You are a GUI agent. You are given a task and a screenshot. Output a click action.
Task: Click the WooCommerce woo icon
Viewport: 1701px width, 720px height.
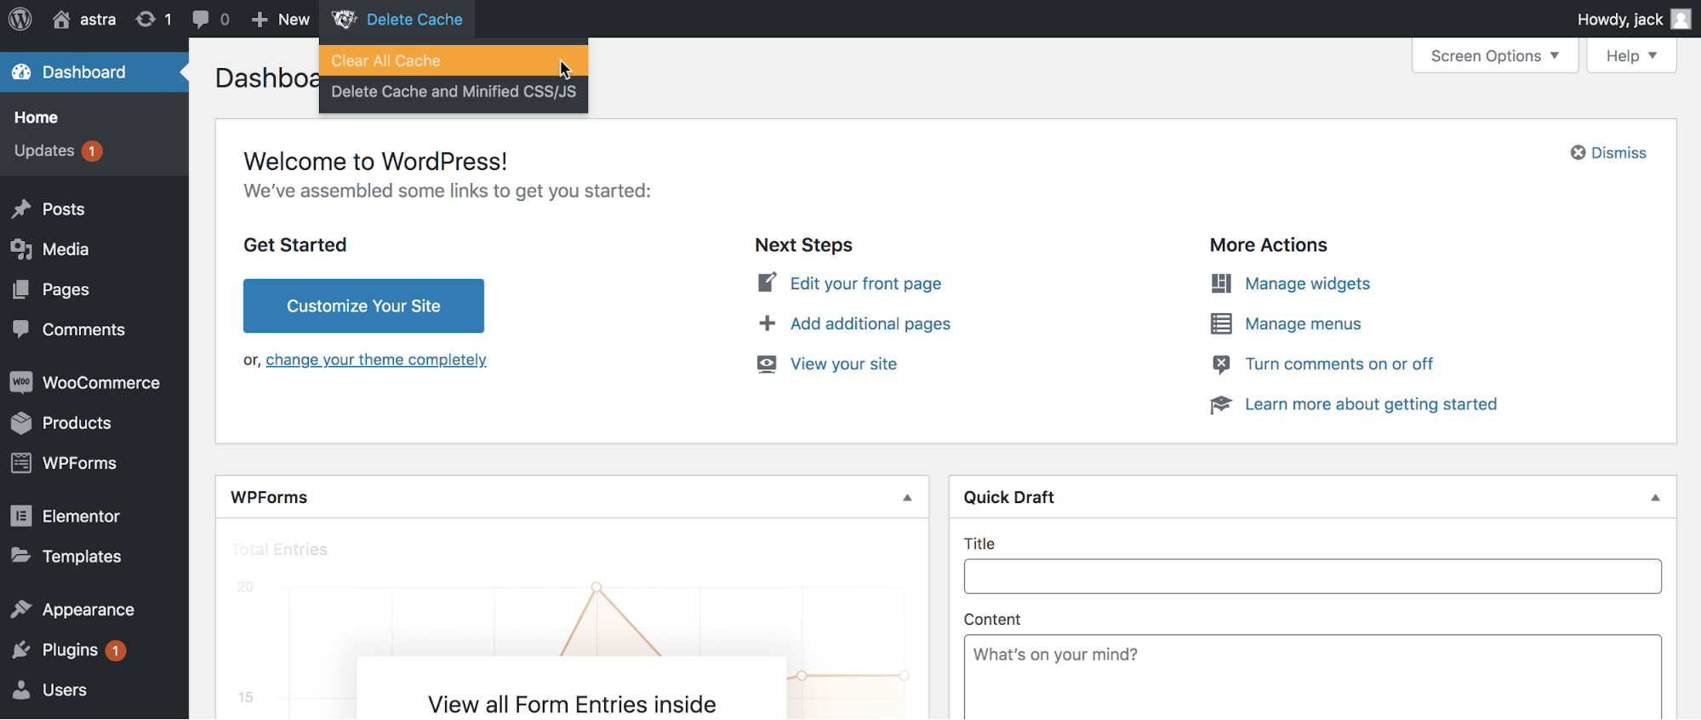tap(21, 382)
